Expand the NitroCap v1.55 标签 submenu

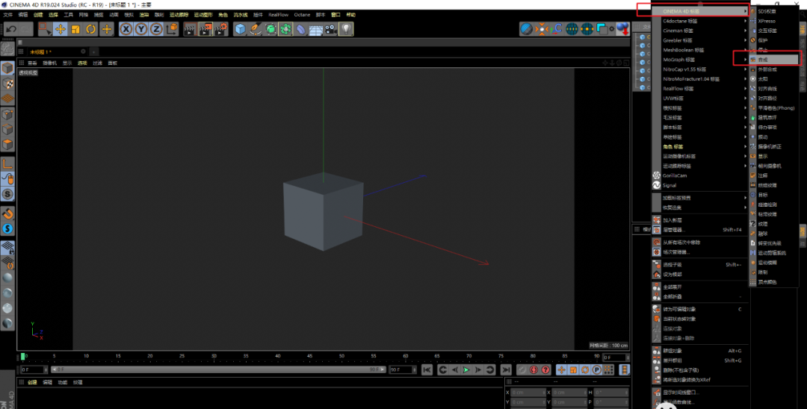pos(699,69)
